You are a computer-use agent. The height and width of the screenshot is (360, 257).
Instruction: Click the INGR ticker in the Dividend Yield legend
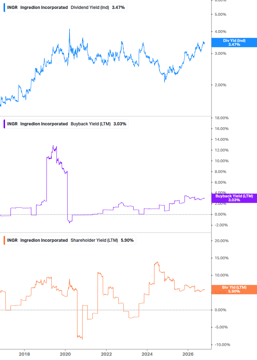(x=13, y=8)
